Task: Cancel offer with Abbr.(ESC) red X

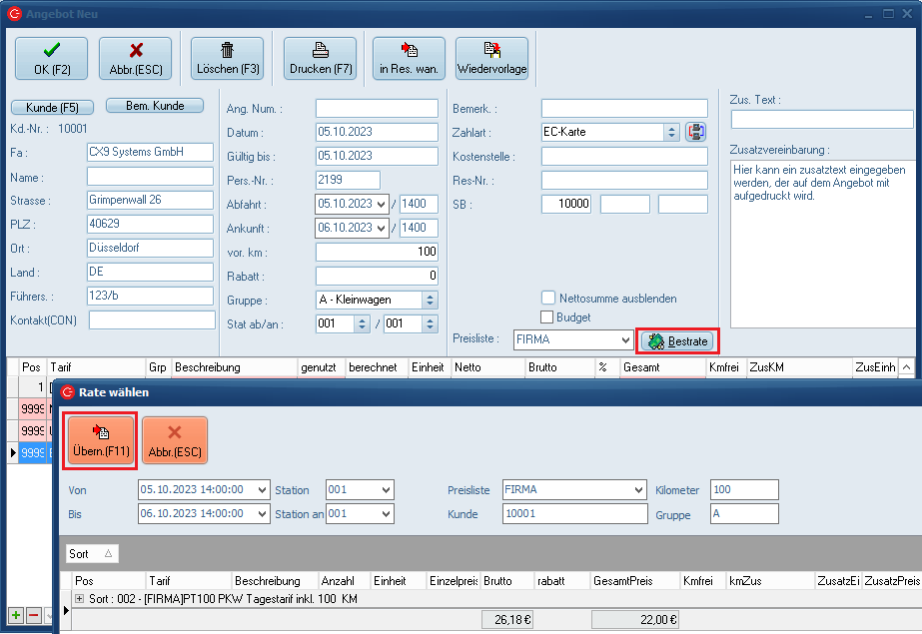Action: click(136, 59)
